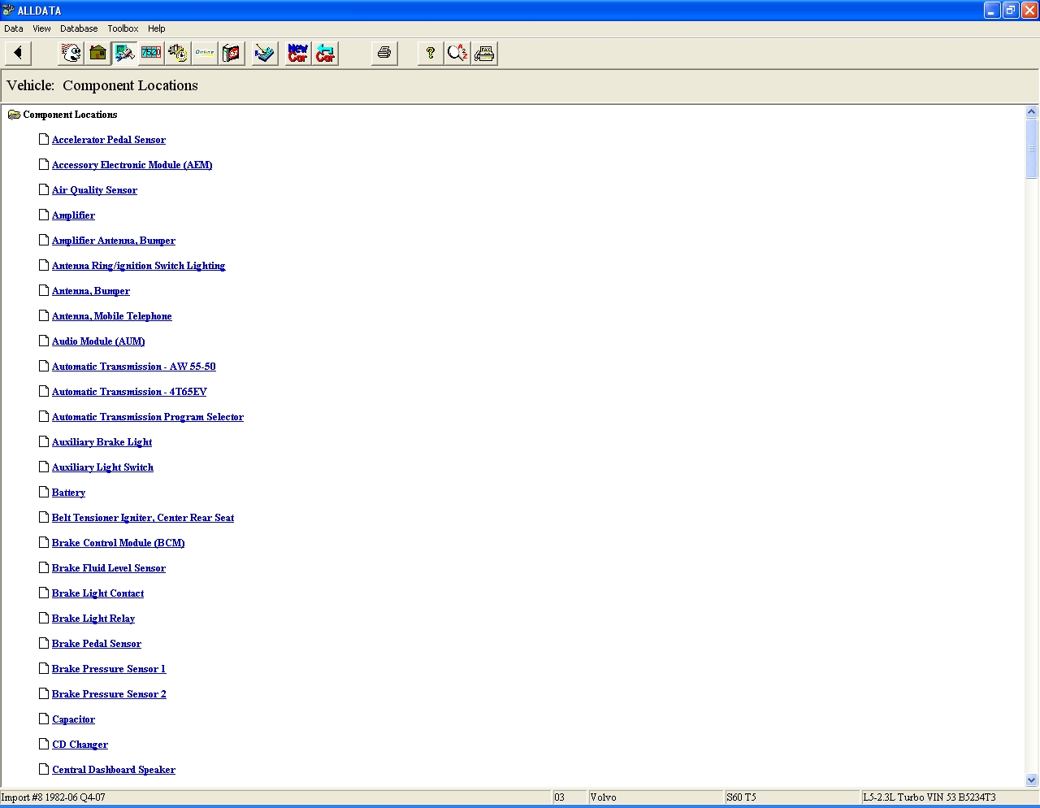Open Belt Tensioner Igniter, Center Rear Seat
Viewport: 1040px width, 808px height.
click(x=143, y=518)
